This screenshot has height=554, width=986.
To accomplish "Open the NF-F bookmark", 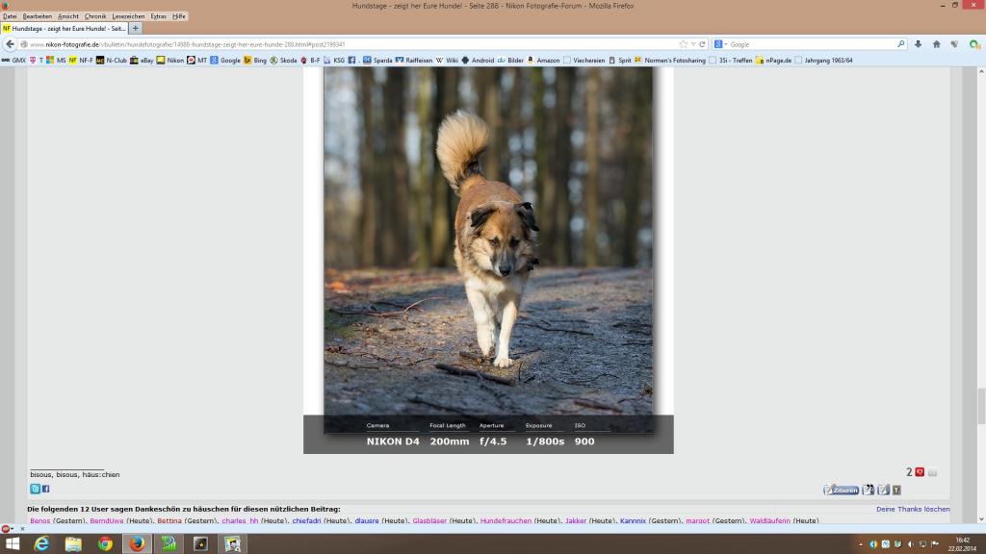I will (x=81, y=61).
